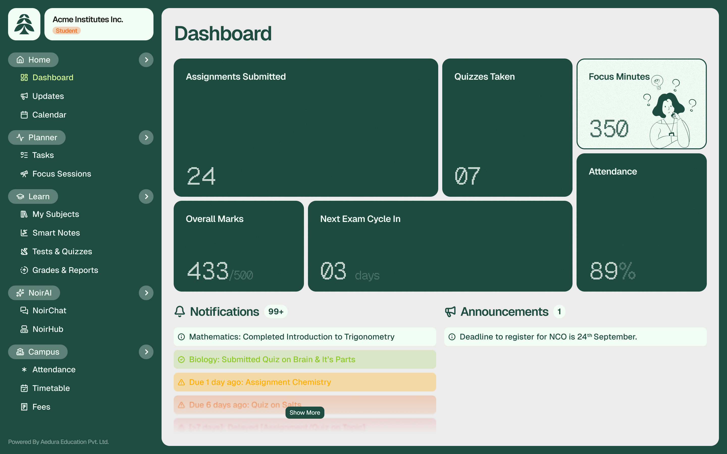Open the Attendance 89% card
This screenshot has height=454, width=727.
(641, 222)
